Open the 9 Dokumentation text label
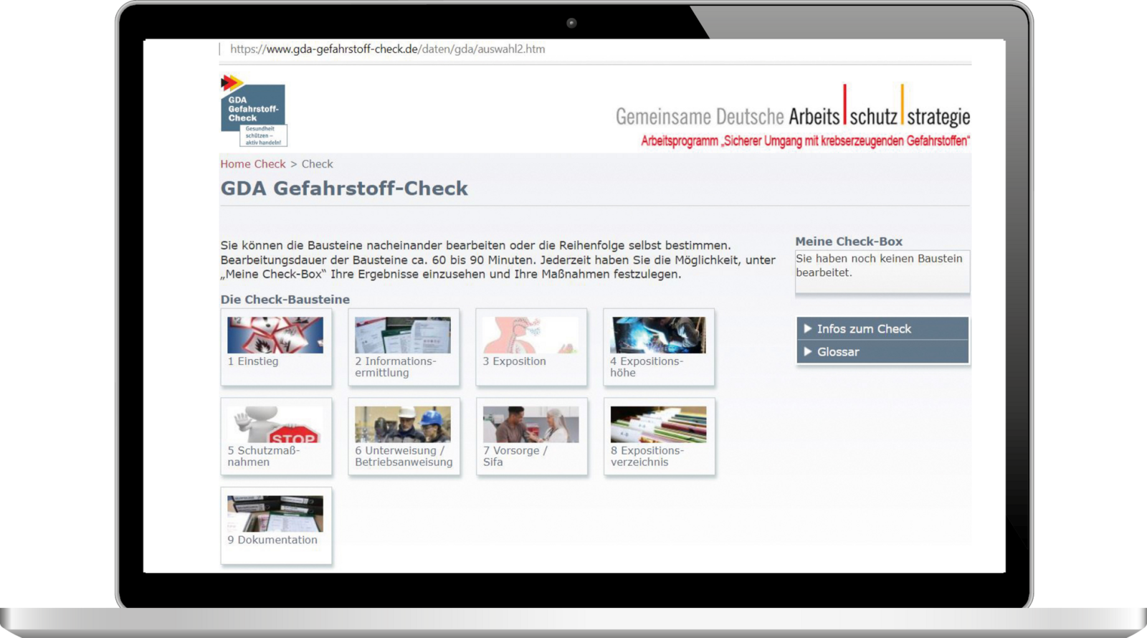Screen dimensions: 1147x638 click(x=272, y=540)
